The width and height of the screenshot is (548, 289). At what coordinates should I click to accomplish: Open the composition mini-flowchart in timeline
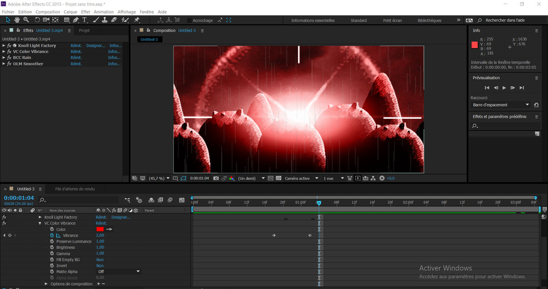point(127,200)
